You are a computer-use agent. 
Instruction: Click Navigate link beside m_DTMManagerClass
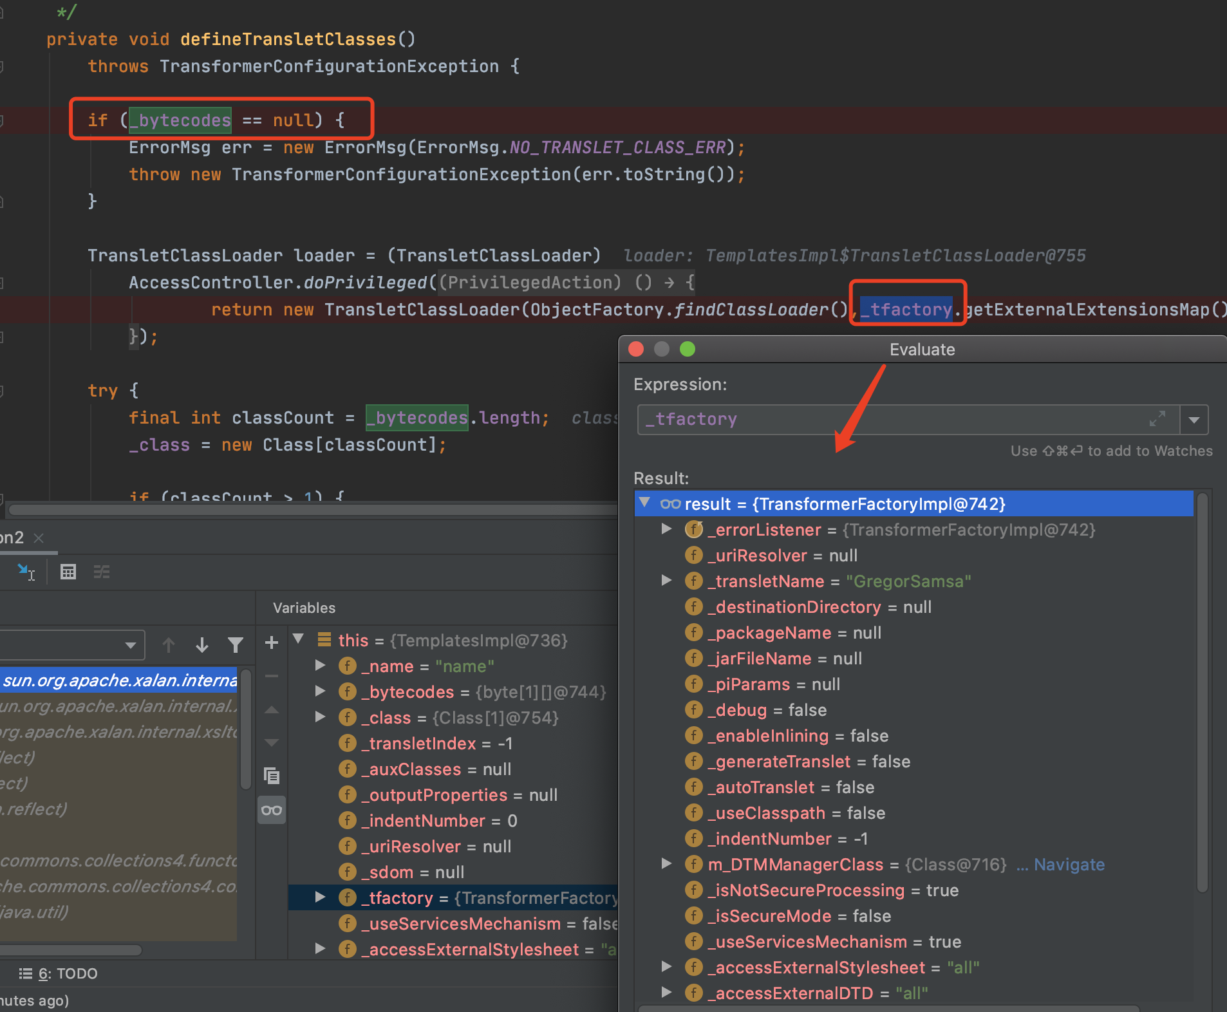click(x=1069, y=865)
